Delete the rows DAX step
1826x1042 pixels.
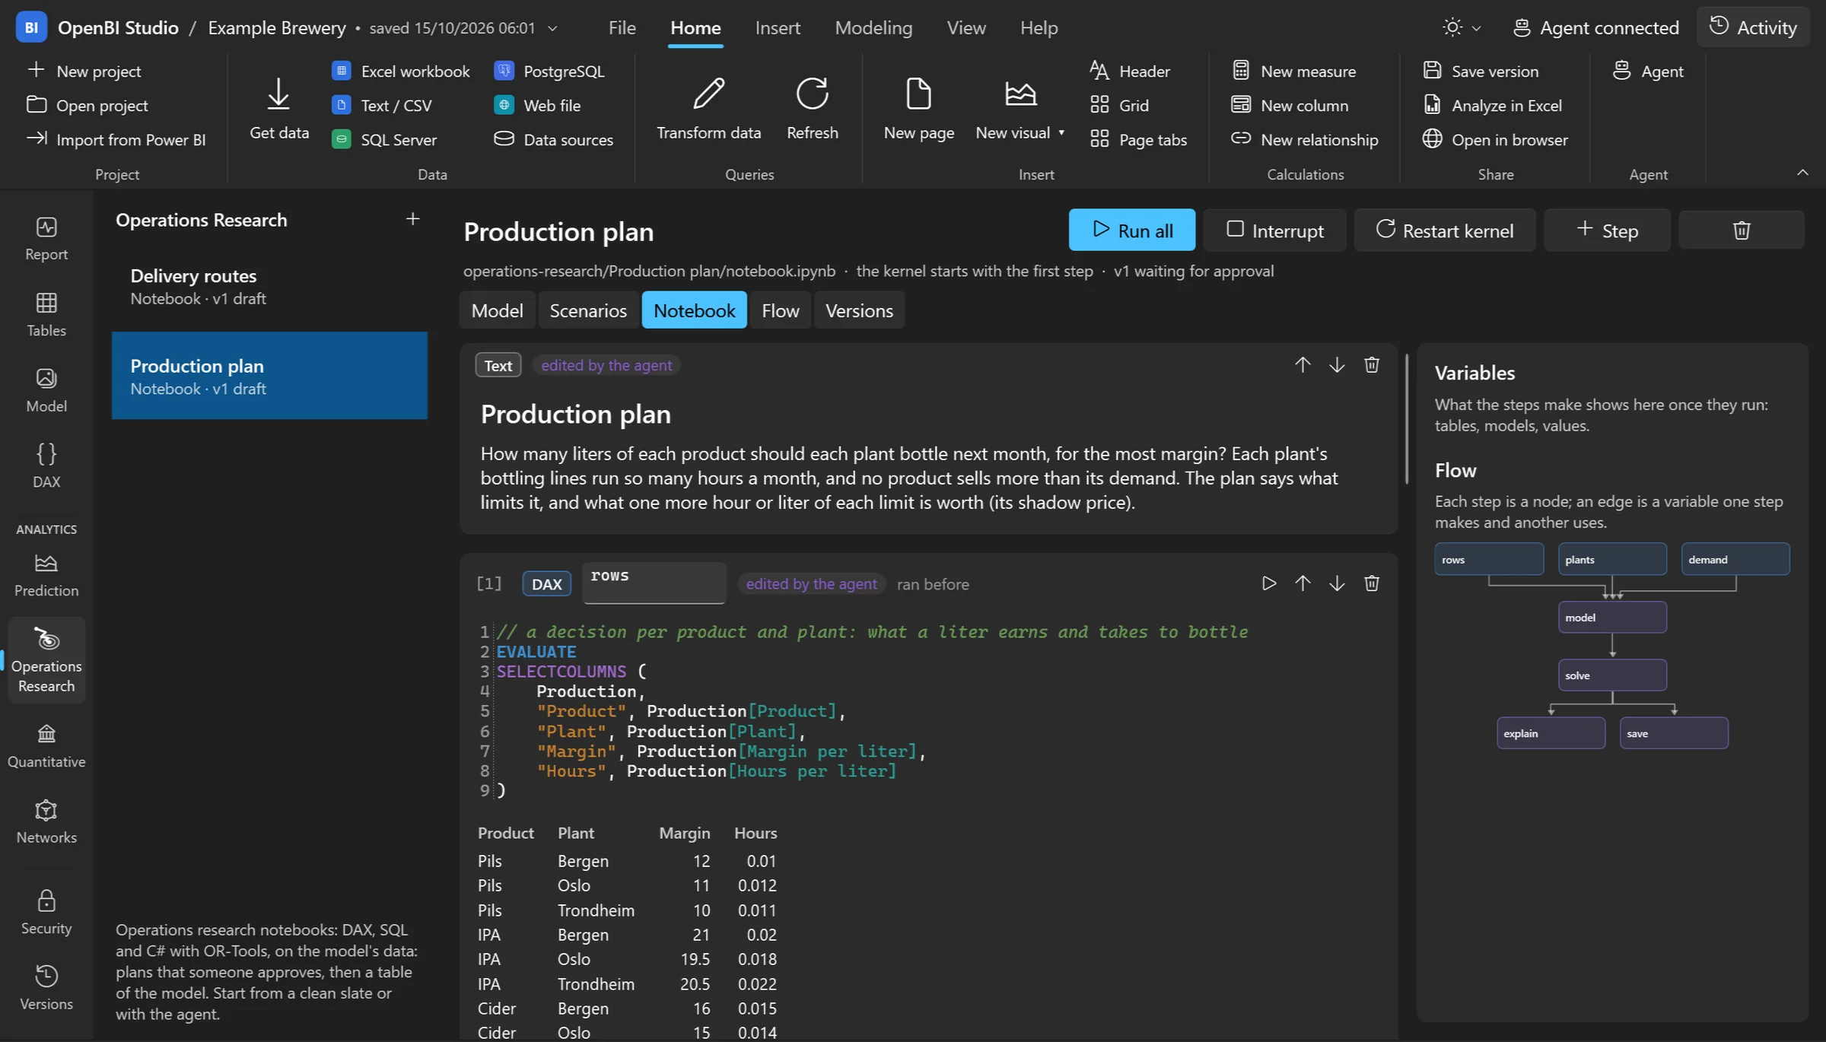coord(1371,583)
